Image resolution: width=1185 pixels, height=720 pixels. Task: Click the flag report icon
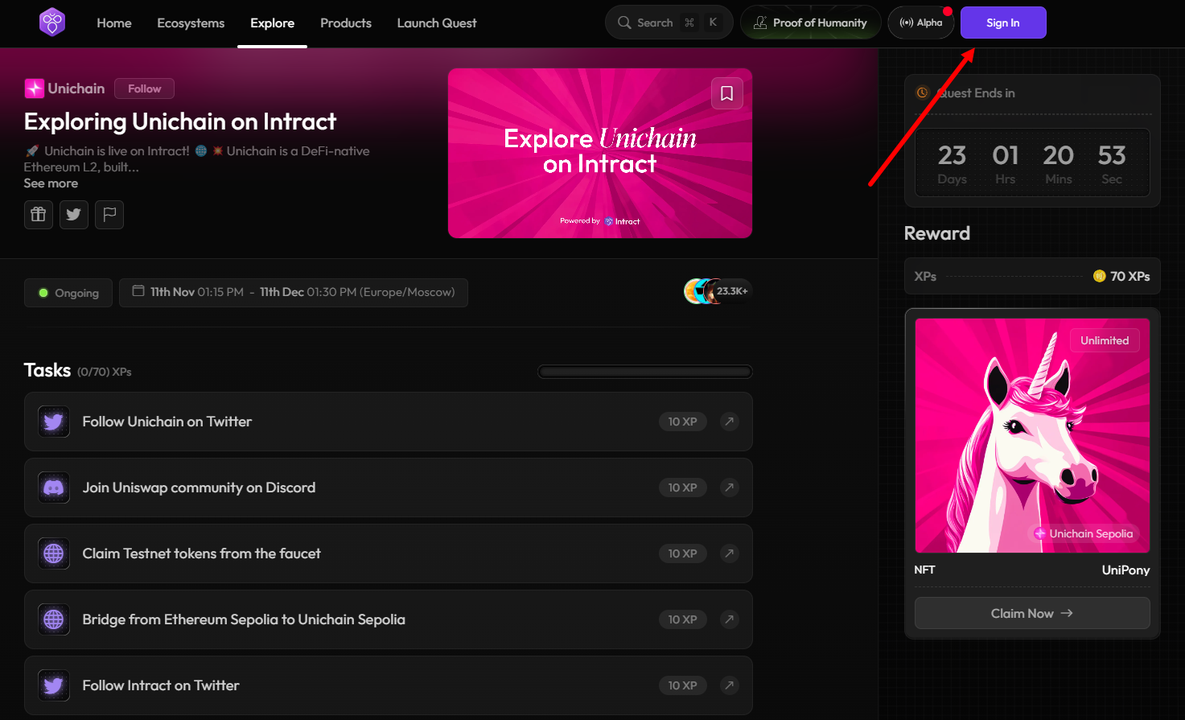click(x=109, y=215)
